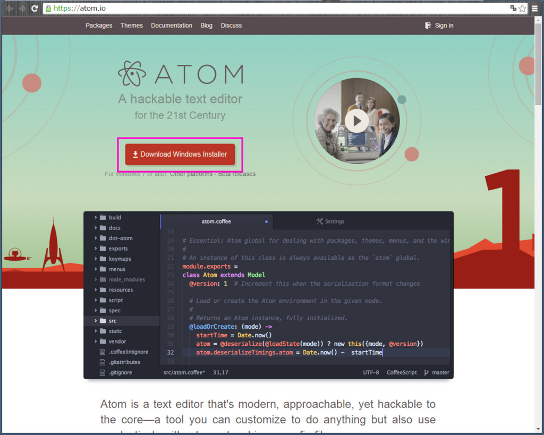The image size is (544, 435).
Task: Click the master branch label
Action: 440,372
